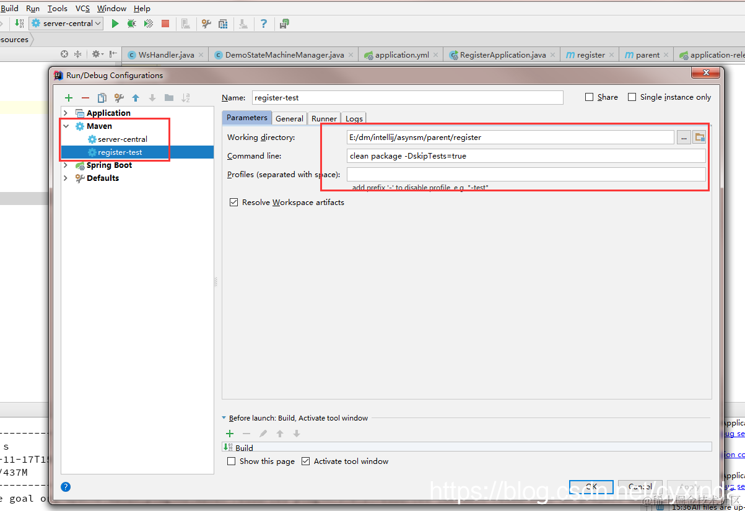Toggle Show this page checkbox
This screenshot has width=745, height=511.
tap(232, 461)
